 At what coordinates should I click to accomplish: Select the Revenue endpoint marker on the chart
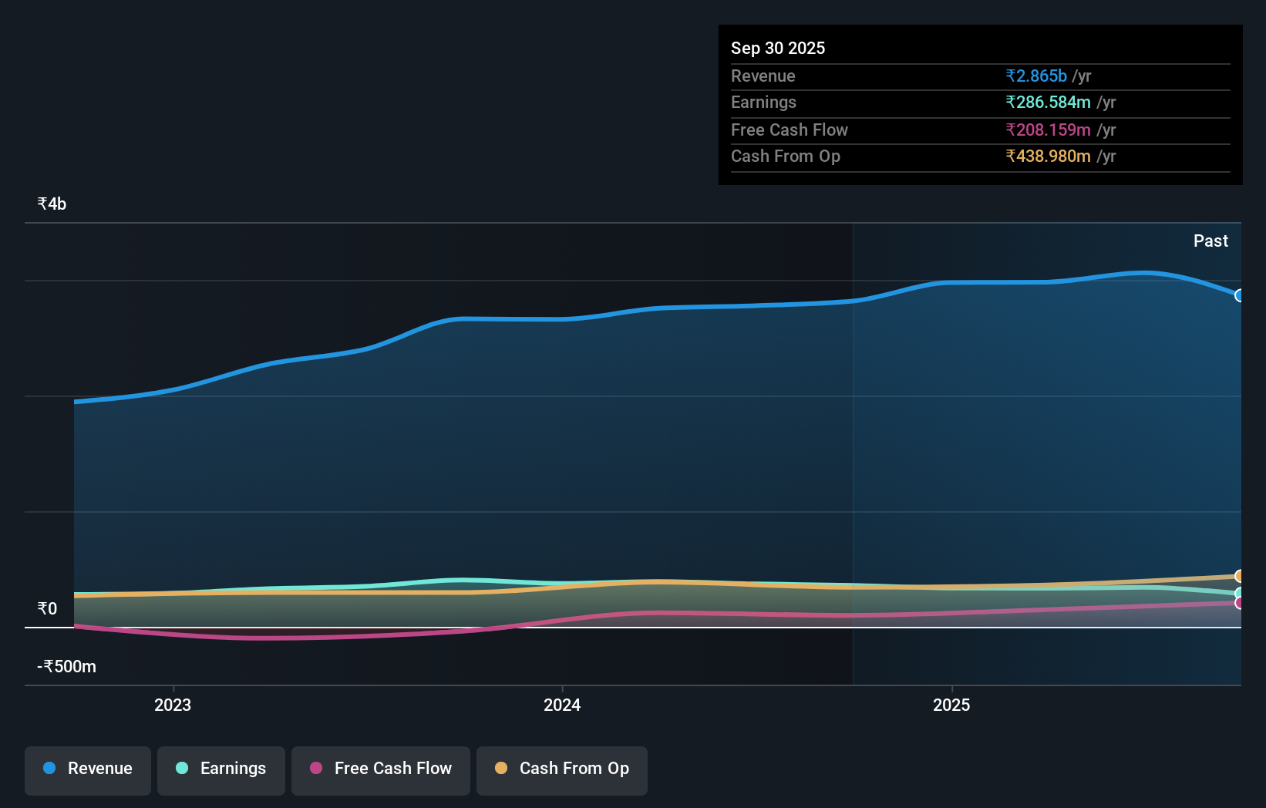click(1240, 296)
